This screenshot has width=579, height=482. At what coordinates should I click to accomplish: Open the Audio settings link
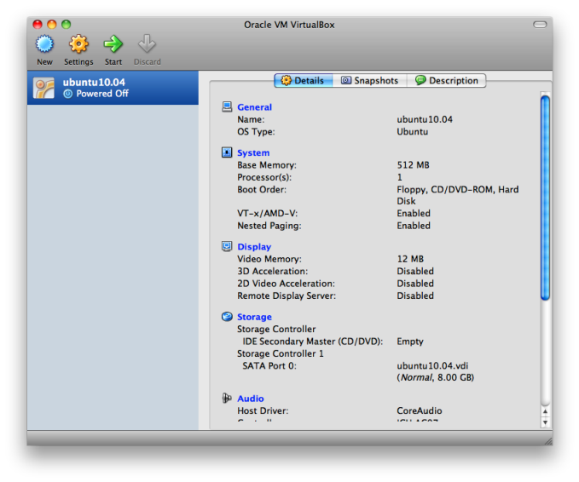(x=251, y=399)
